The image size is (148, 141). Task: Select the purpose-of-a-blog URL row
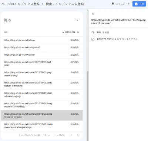click(x=42, y=74)
